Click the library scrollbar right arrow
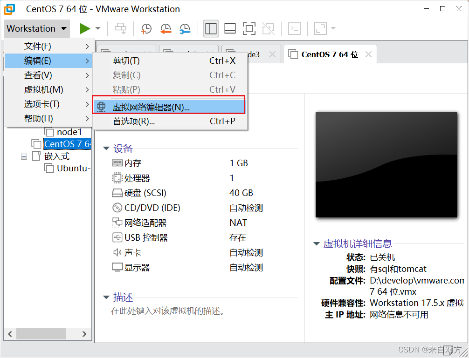 point(84,334)
